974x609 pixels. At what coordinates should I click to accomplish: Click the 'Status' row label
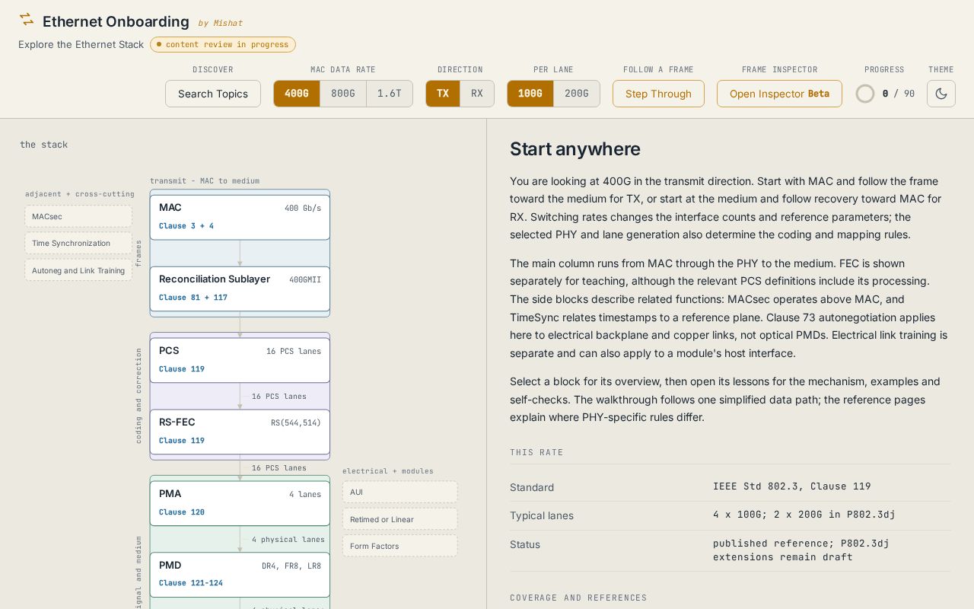coord(525,544)
